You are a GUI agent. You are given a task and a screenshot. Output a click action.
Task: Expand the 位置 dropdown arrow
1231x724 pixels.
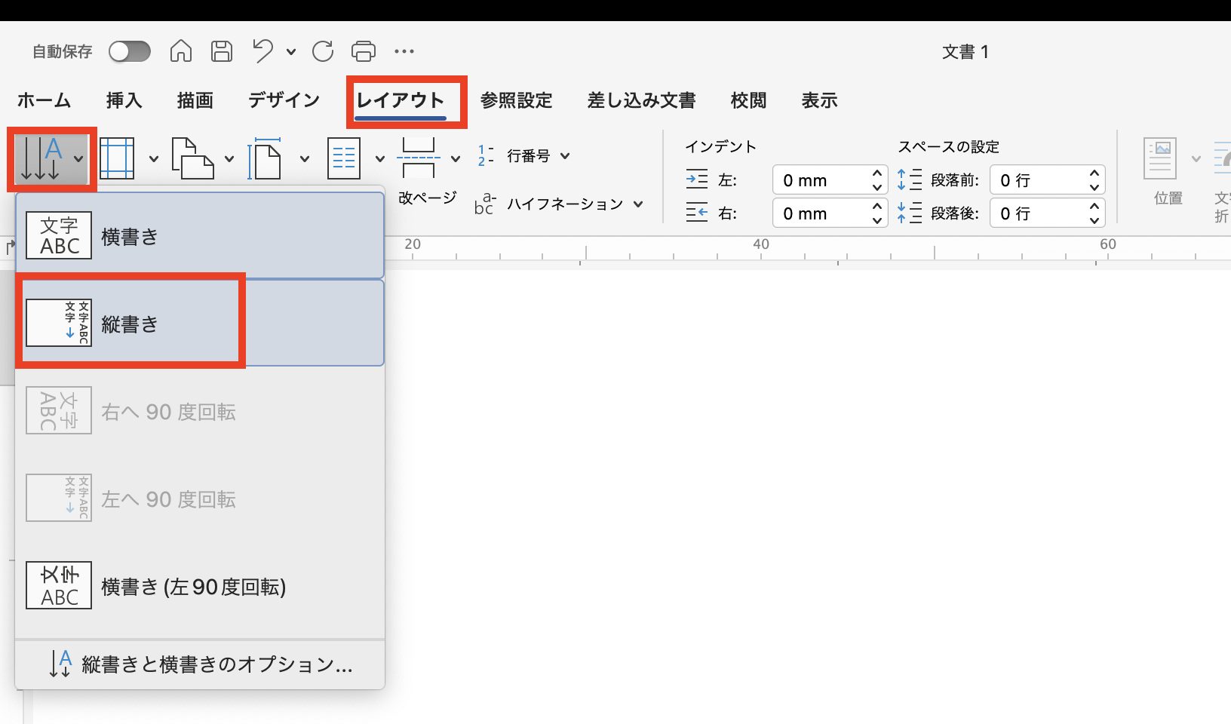click(1196, 159)
